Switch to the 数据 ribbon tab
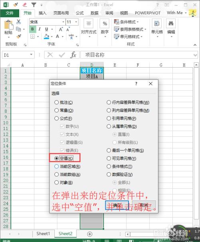200x242 pixels. point(94,13)
